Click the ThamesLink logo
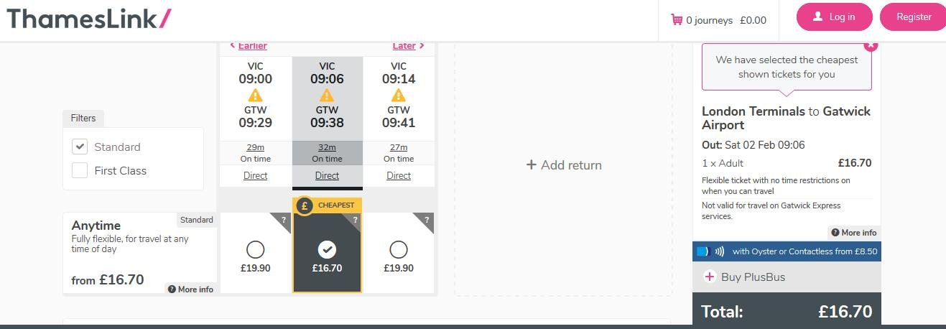Image resolution: width=946 pixels, height=329 pixels. [89, 19]
